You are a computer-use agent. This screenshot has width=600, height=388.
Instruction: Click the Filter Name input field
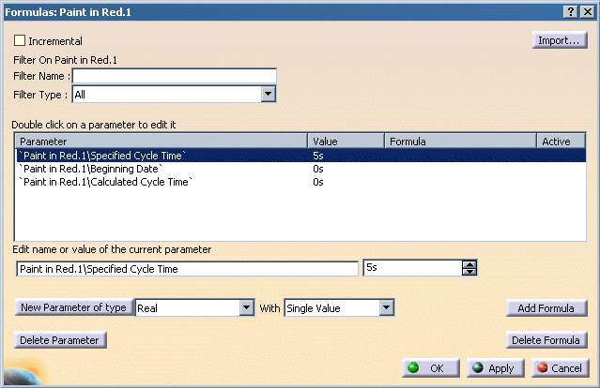click(x=174, y=76)
